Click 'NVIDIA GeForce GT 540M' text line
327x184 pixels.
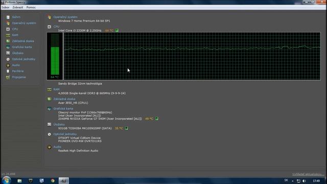tap(100, 119)
